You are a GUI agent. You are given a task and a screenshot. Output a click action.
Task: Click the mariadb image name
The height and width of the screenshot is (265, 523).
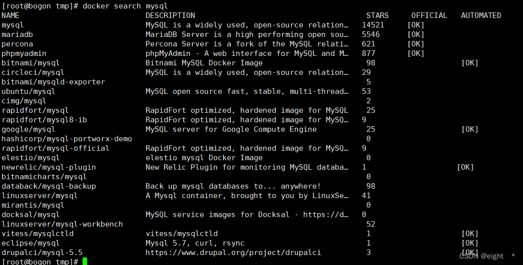pyautogui.click(x=17, y=34)
